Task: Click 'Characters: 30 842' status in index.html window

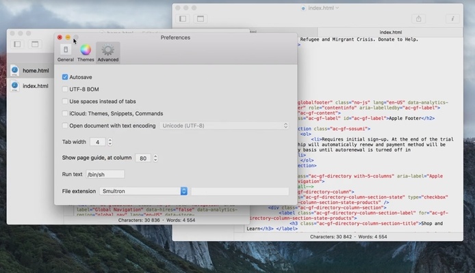Action: pyautogui.click(x=331, y=237)
